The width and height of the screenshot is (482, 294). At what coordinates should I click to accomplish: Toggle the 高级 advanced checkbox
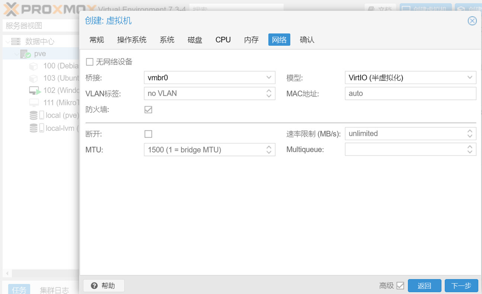[400, 286]
